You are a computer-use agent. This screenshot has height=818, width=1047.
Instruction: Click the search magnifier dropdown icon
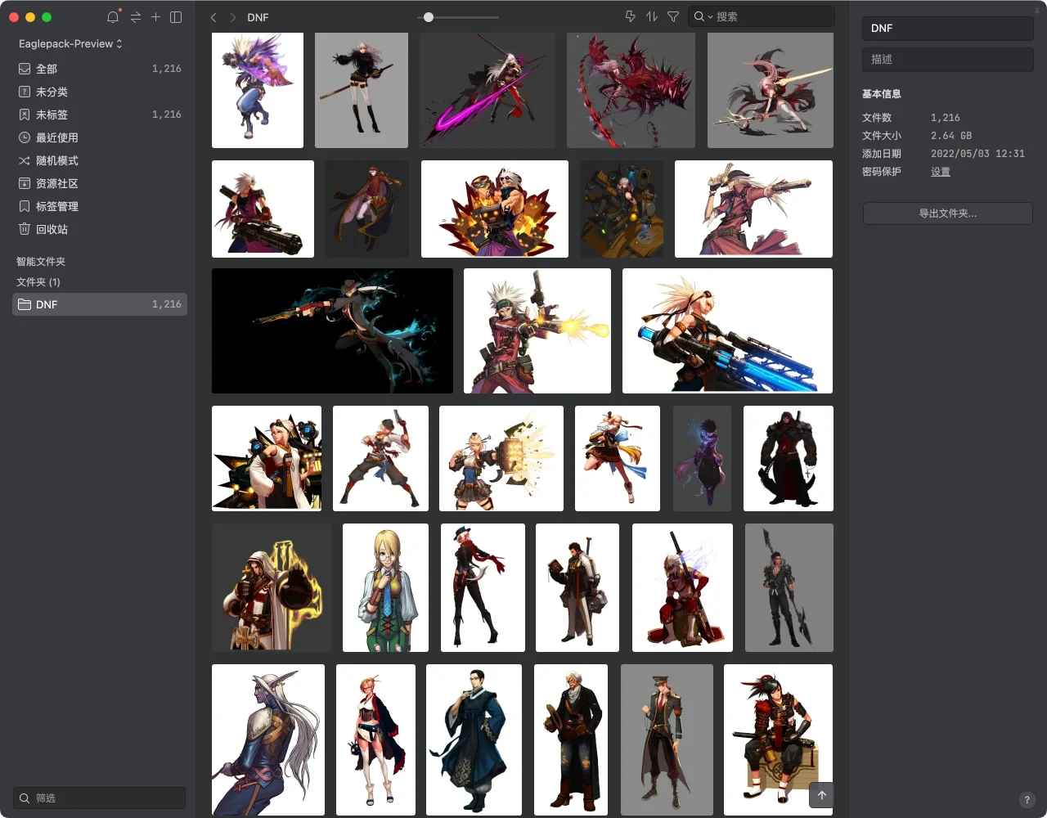[703, 16]
